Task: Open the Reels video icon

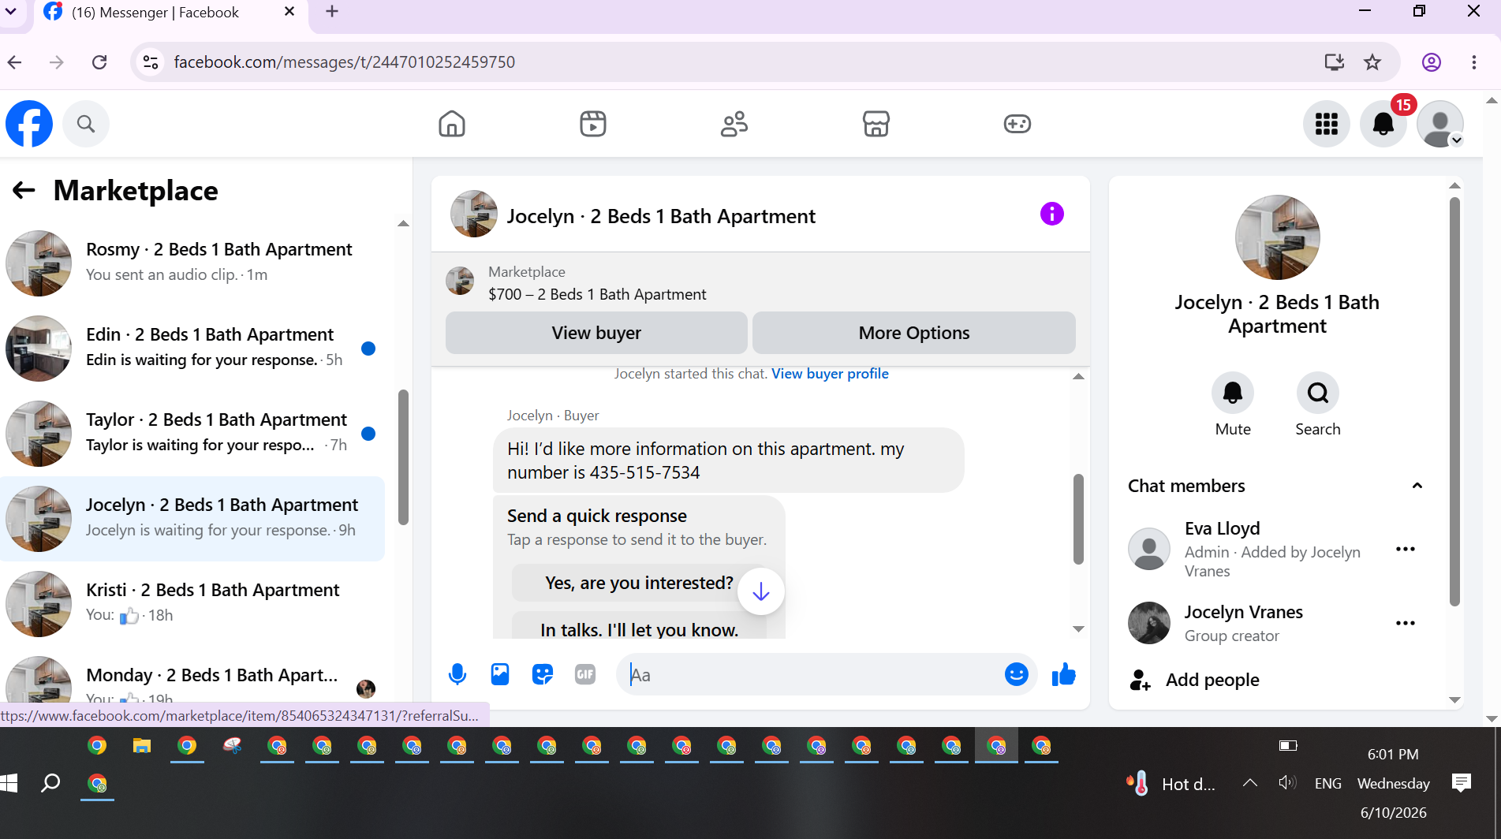Action: click(593, 124)
